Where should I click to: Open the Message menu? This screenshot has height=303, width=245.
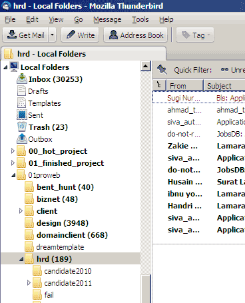coord(107,19)
